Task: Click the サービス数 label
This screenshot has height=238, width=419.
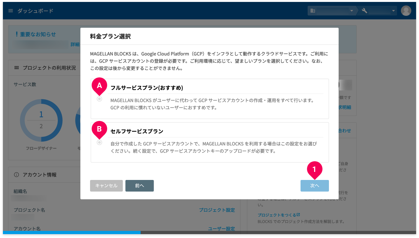Action: (x=25, y=84)
